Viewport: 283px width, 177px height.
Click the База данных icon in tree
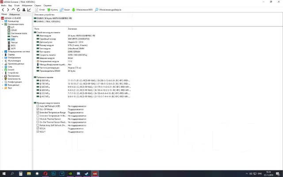point(6,85)
